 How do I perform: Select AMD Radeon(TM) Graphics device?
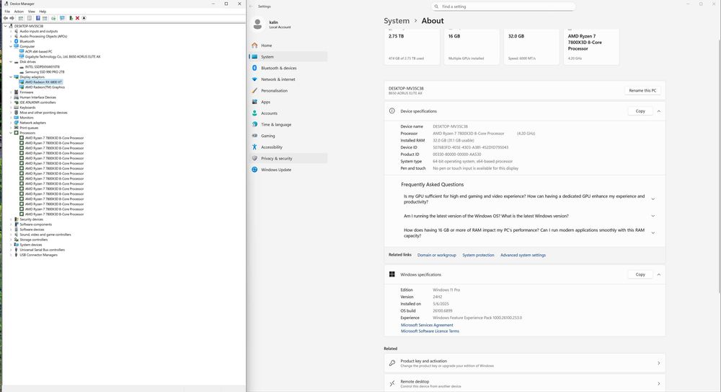tap(45, 87)
